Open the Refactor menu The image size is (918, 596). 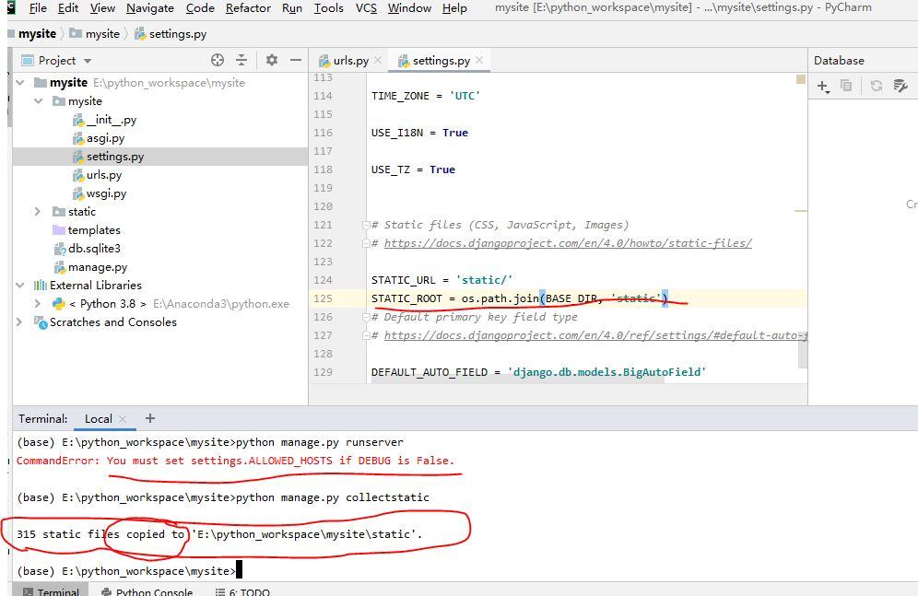pyautogui.click(x=247, y=8)
